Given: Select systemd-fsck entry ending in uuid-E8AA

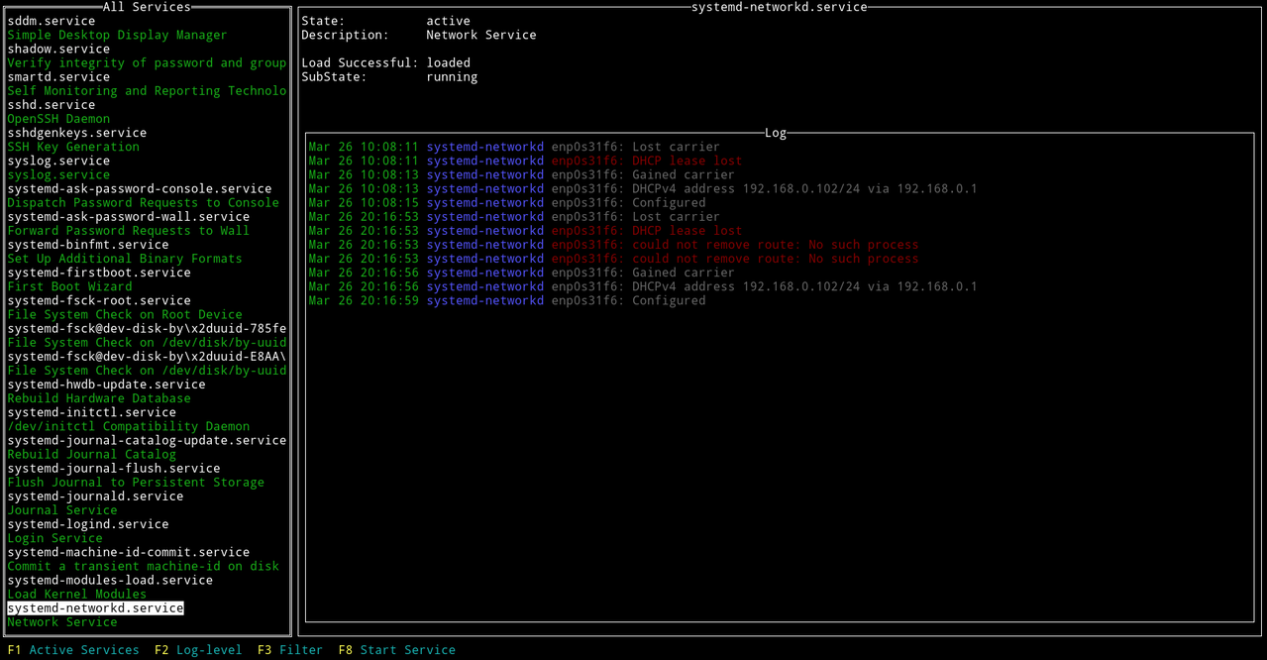Looking at the screenshot, I should point(147,356).
